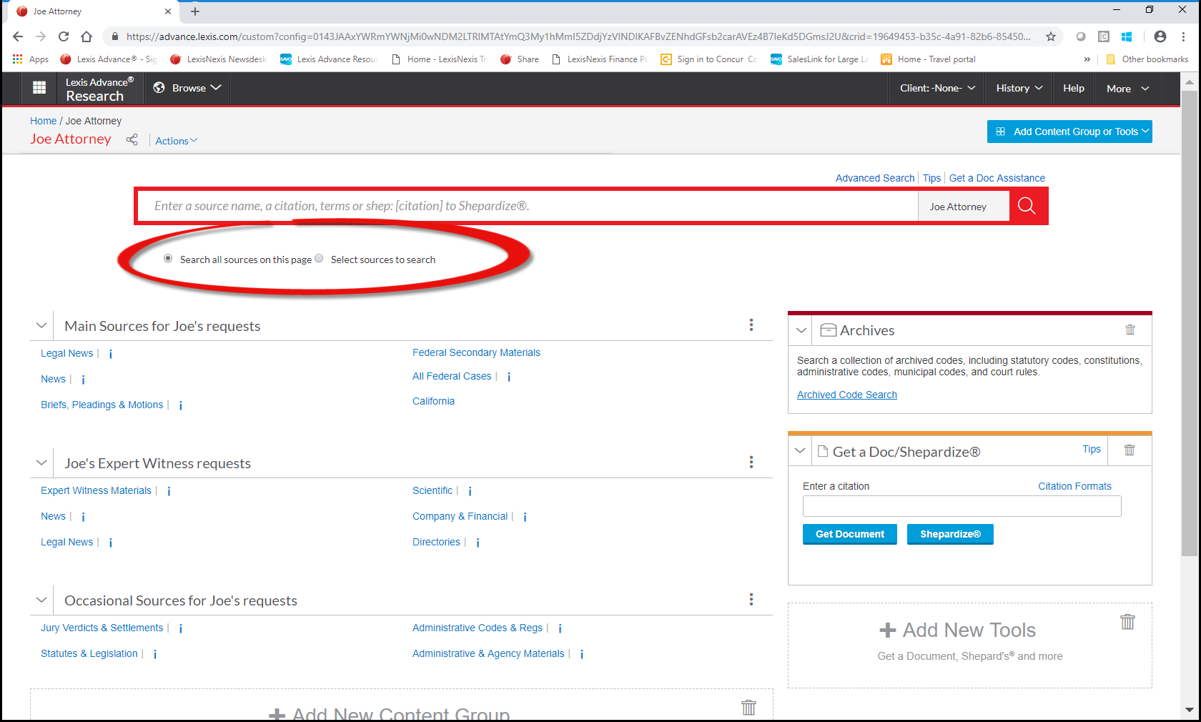
Task: Focus the main search input box
Action: (528, 206)
